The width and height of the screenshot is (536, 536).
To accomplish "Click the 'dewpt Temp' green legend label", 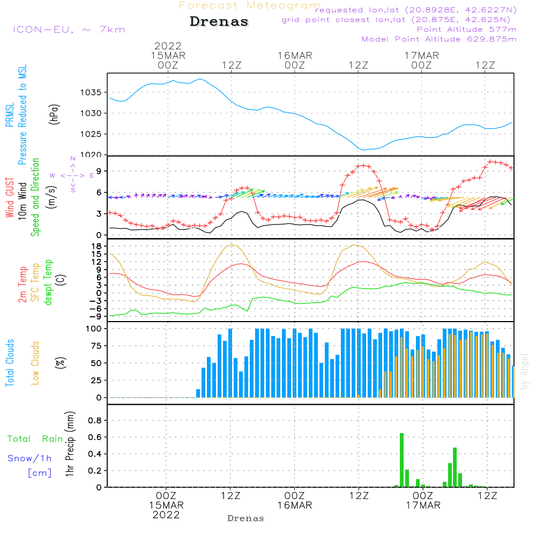I will [x=48, y=282].
